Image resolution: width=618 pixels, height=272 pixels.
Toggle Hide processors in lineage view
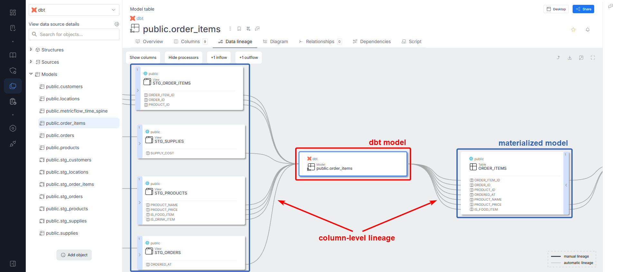pos(183,58)
